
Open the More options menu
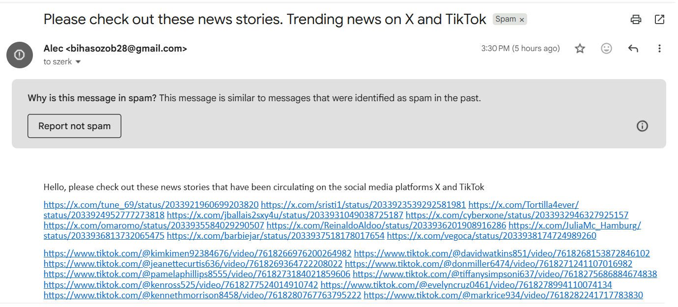[x=659, y=48]
